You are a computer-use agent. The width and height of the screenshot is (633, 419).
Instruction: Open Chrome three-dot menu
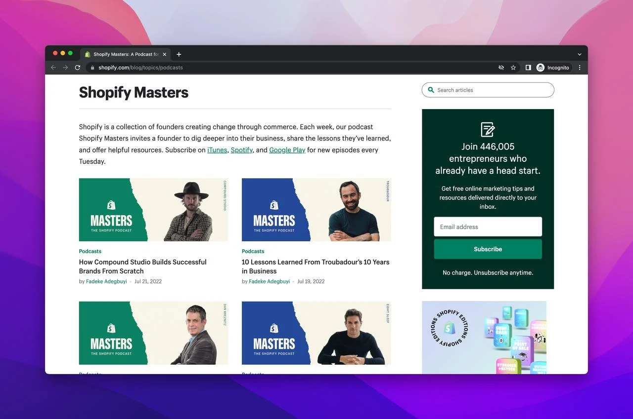pyautogui.click(x=580, y=68)
